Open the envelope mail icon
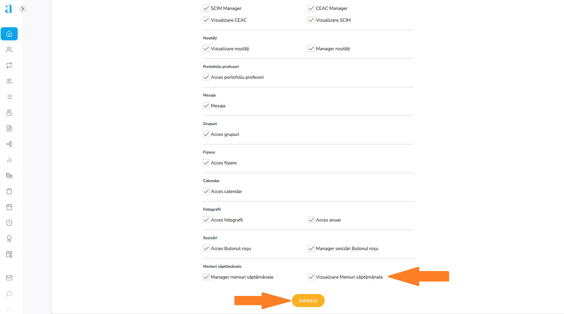Screen dimensions: 564x314 pyautogui.click(x=9, y=278)
